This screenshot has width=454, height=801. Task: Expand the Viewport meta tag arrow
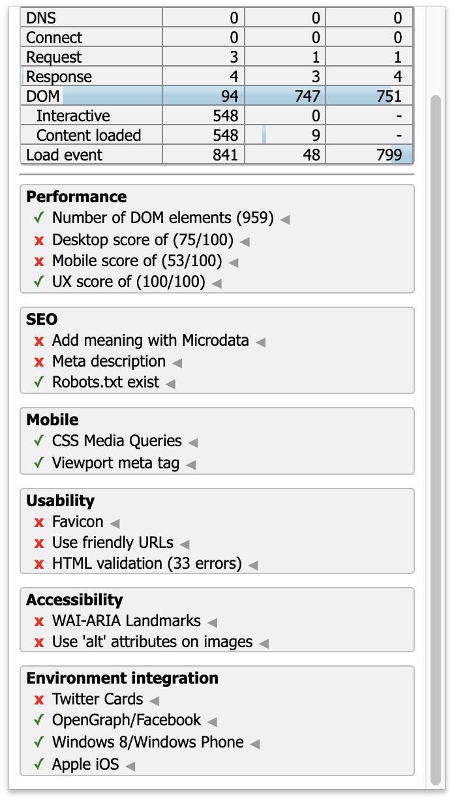(x=191, y=465)
